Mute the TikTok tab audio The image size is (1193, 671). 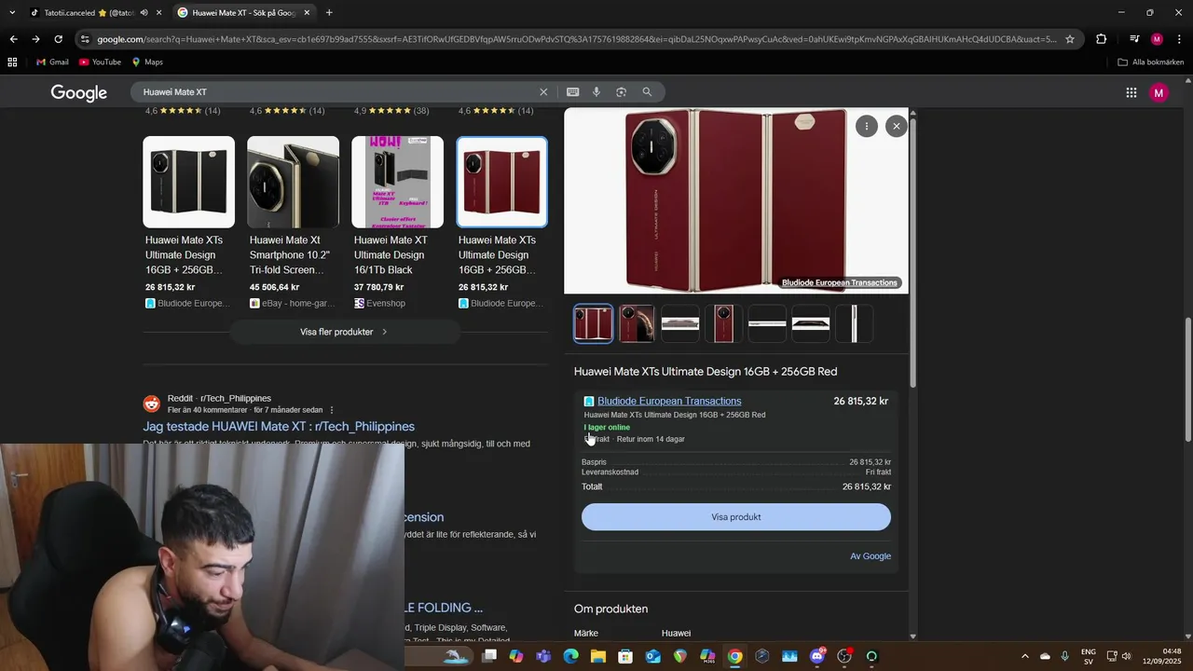coord(144,13)
